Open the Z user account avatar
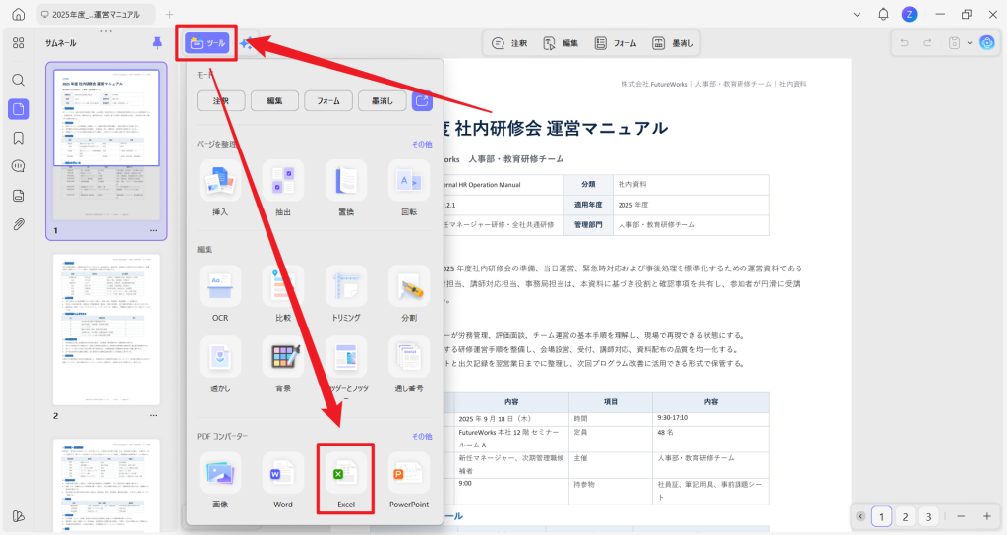Screen dimensions: 1007x535 pos(909,14)
